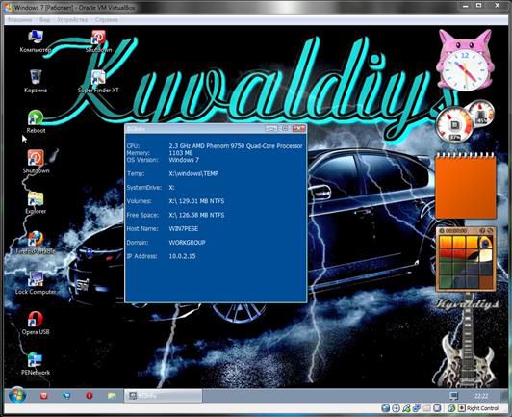The image size is (512, 417).
Task: Open the PENetwork desktop shortcut
Action: [36, 364]
